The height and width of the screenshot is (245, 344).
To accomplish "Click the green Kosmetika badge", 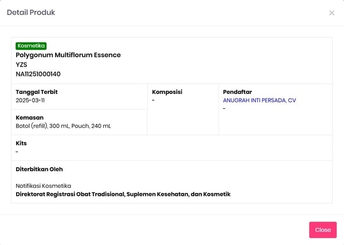I will click(32, 46).
